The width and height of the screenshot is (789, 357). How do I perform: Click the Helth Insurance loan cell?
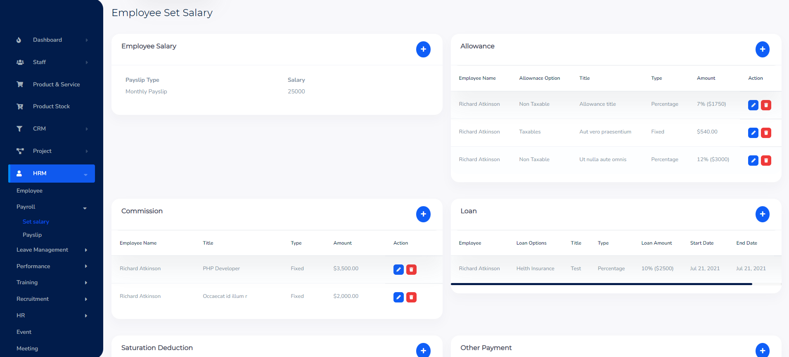[x=535, y=269]
